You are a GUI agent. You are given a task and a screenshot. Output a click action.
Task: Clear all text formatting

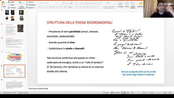click(x=71, y=3)
